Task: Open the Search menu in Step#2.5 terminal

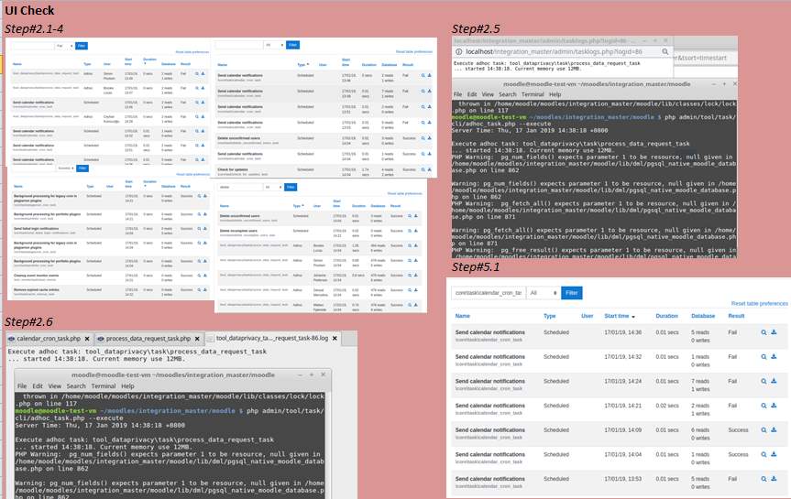Action: pos(508,94)
